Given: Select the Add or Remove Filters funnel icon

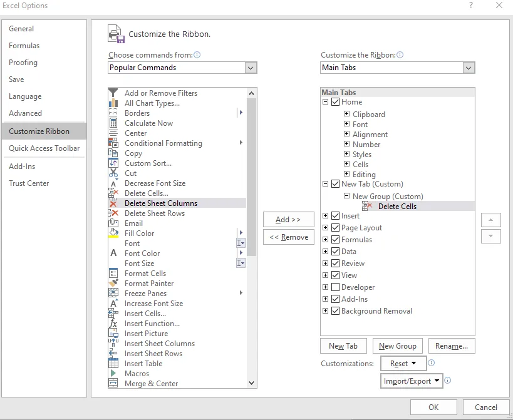Looking at the screenshot, I should pos(113,93).
